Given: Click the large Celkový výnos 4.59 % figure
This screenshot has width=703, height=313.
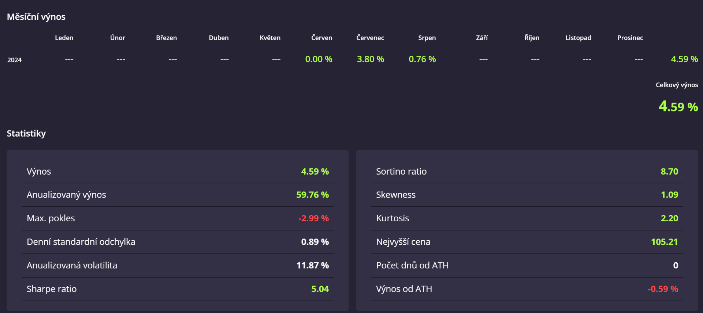Looking at the screenshot, I should tap(678, 107).
